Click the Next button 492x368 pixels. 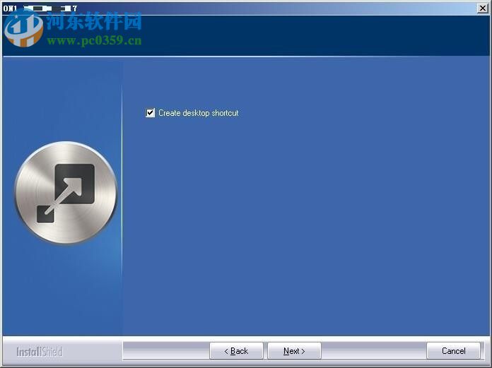point(294,351)
